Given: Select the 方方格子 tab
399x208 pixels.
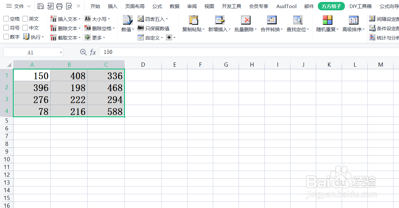Looking at the screenshot, I should [x=331, y=6].
